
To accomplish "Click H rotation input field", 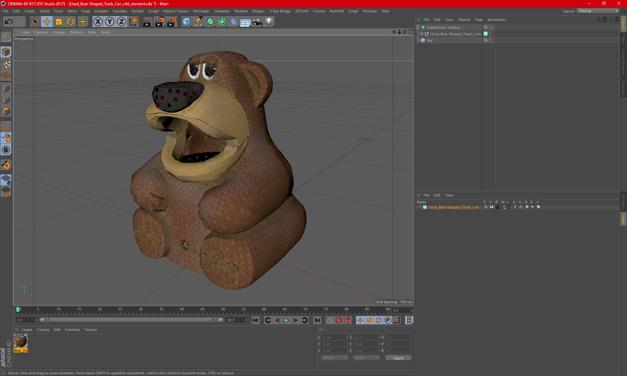I will tap(399, 337).
